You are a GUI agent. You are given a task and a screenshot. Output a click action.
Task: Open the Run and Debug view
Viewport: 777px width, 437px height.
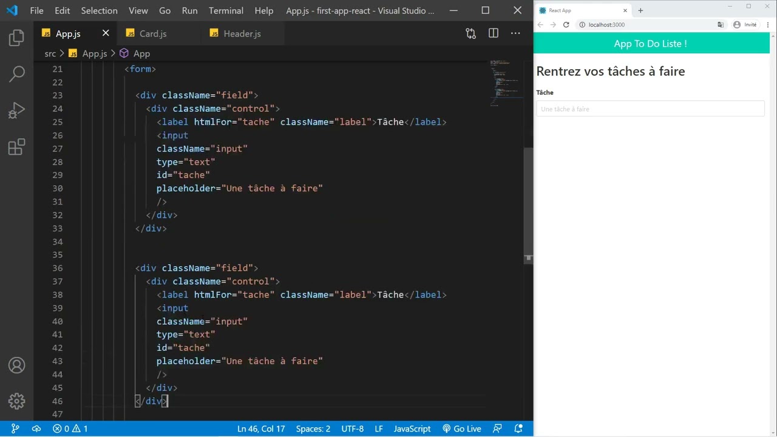click(x=17, y=110)
